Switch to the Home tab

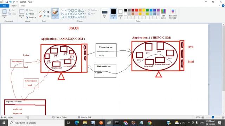14,6
